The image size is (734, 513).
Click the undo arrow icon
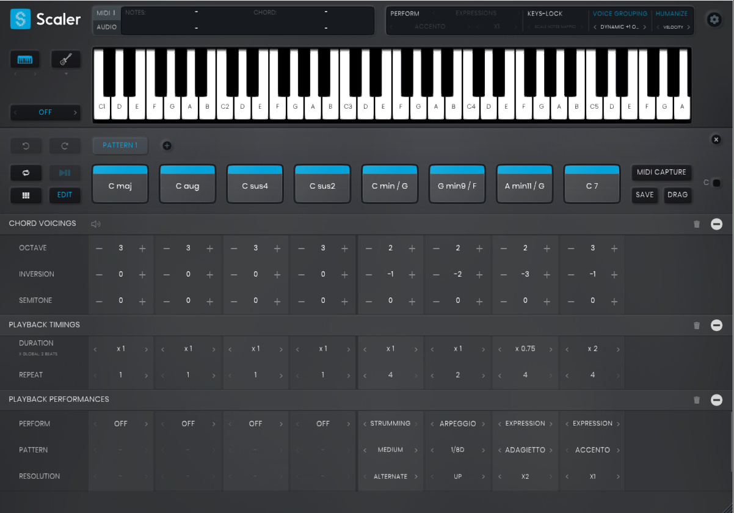pos(25,145)
